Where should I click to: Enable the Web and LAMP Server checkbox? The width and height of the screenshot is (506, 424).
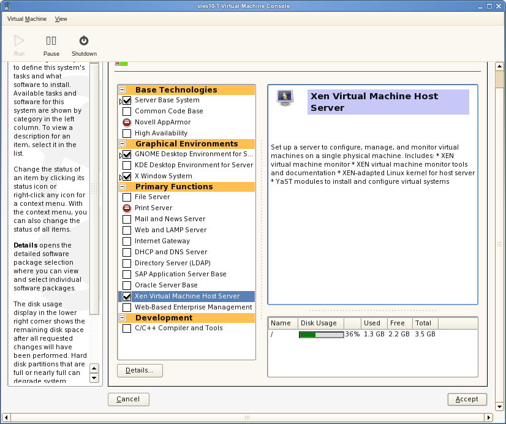click(127, 230)
